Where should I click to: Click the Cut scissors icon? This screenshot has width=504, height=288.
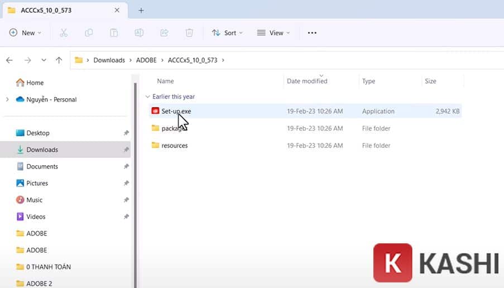[64, 33]
